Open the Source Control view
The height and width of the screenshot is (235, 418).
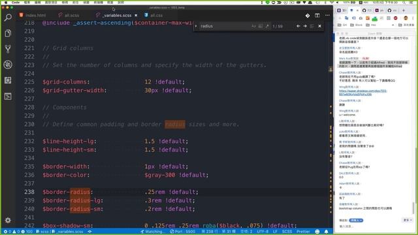[x=8, y=49]
